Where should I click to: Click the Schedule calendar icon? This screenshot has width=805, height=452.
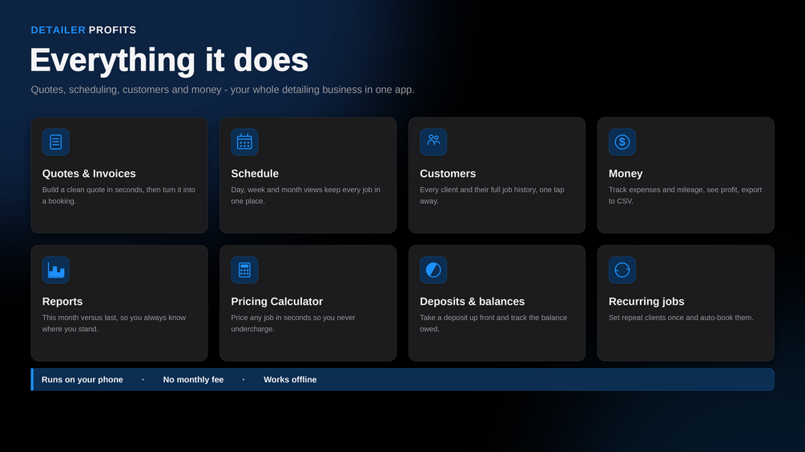point(244,142)
